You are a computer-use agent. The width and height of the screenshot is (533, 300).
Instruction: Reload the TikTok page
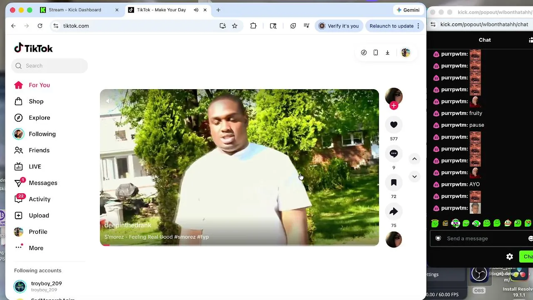pos(40,26)
